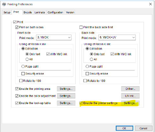Choose Front side All option
The image size is (155, 132).
[27, 59]
